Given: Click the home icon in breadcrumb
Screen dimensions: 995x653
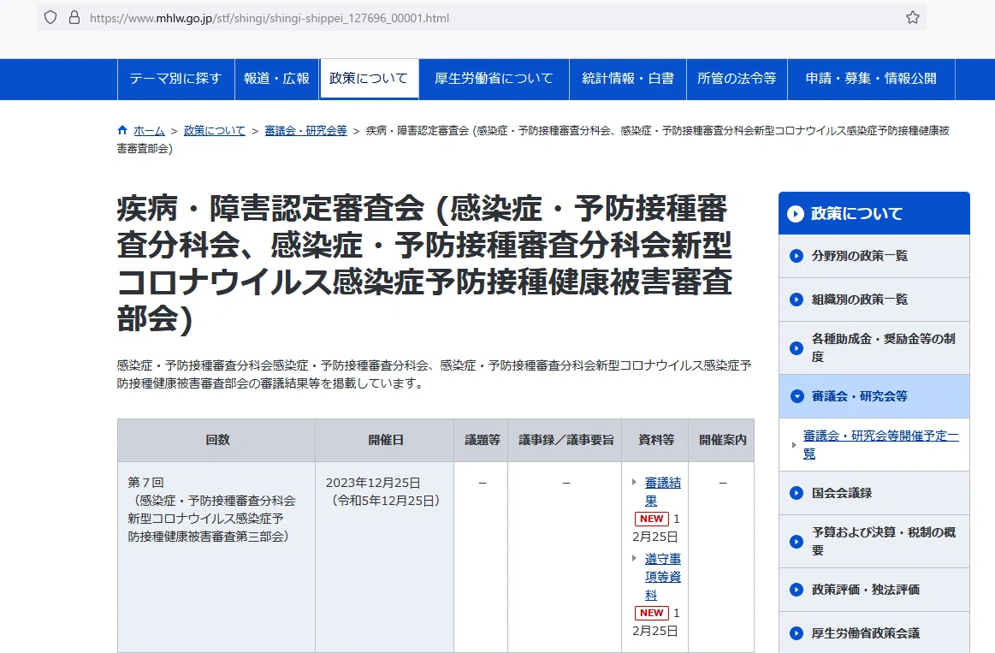Looking at the screenshot, I should click(122, 130).
